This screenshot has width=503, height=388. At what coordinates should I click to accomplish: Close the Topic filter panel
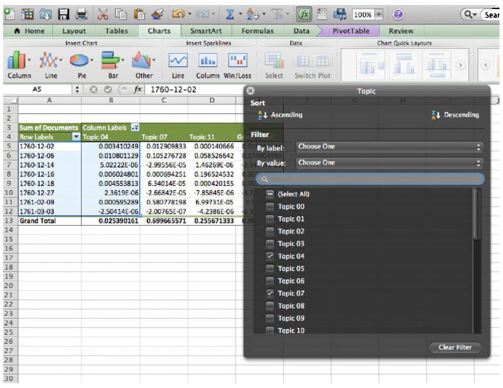(250, 91)
